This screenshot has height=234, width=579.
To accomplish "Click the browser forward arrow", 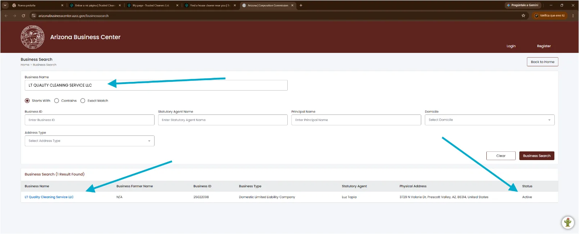I will pyautogui.click(x=14, y=16).
